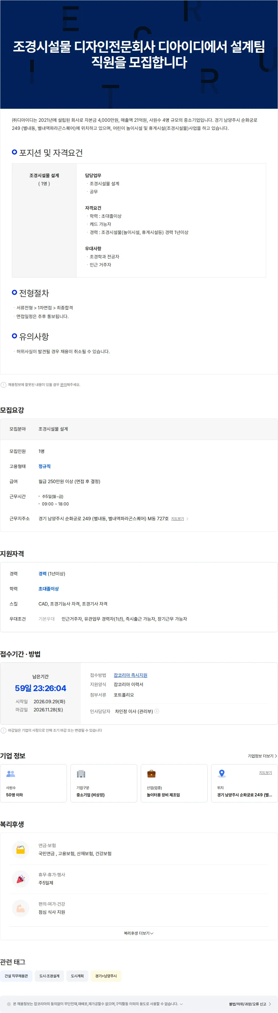Viewport: 278px width, 1013px height.
Task: Open 불법/허위/과장/오류 신고 link
Action: click(250, 1004)
